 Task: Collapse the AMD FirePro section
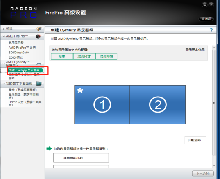4,36
